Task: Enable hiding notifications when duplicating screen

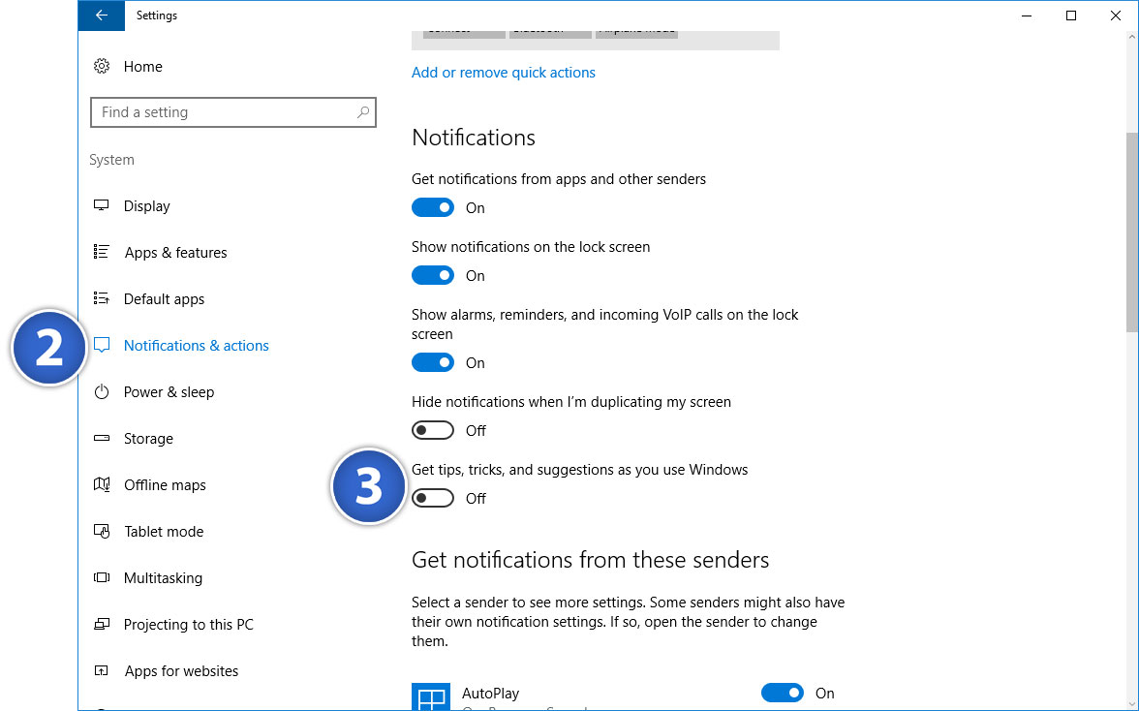Action: (433, 429)
